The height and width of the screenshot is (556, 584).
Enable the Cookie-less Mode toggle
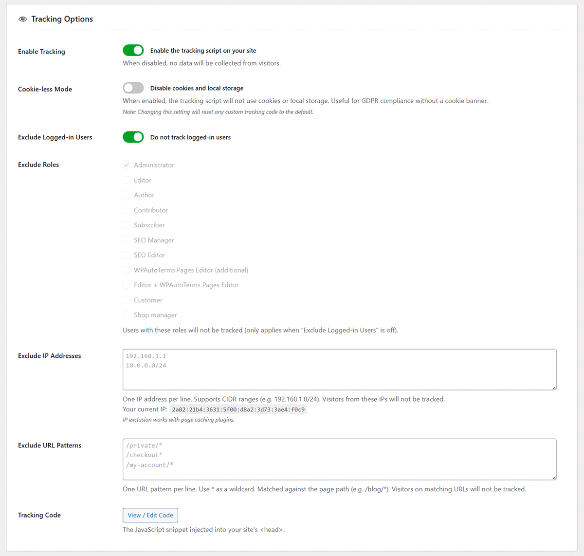point(133,88)
